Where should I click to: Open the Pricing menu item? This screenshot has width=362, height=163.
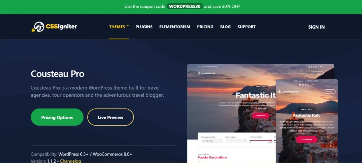pos(205,27)
